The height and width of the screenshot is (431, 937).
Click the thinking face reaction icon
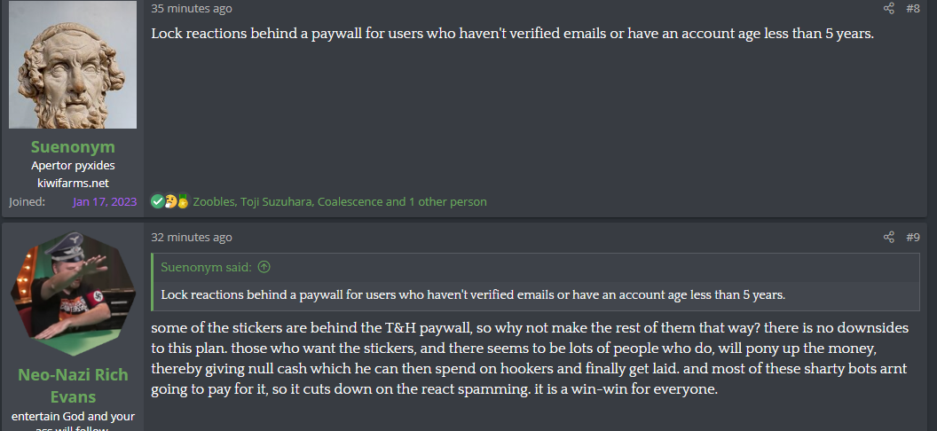169,201
